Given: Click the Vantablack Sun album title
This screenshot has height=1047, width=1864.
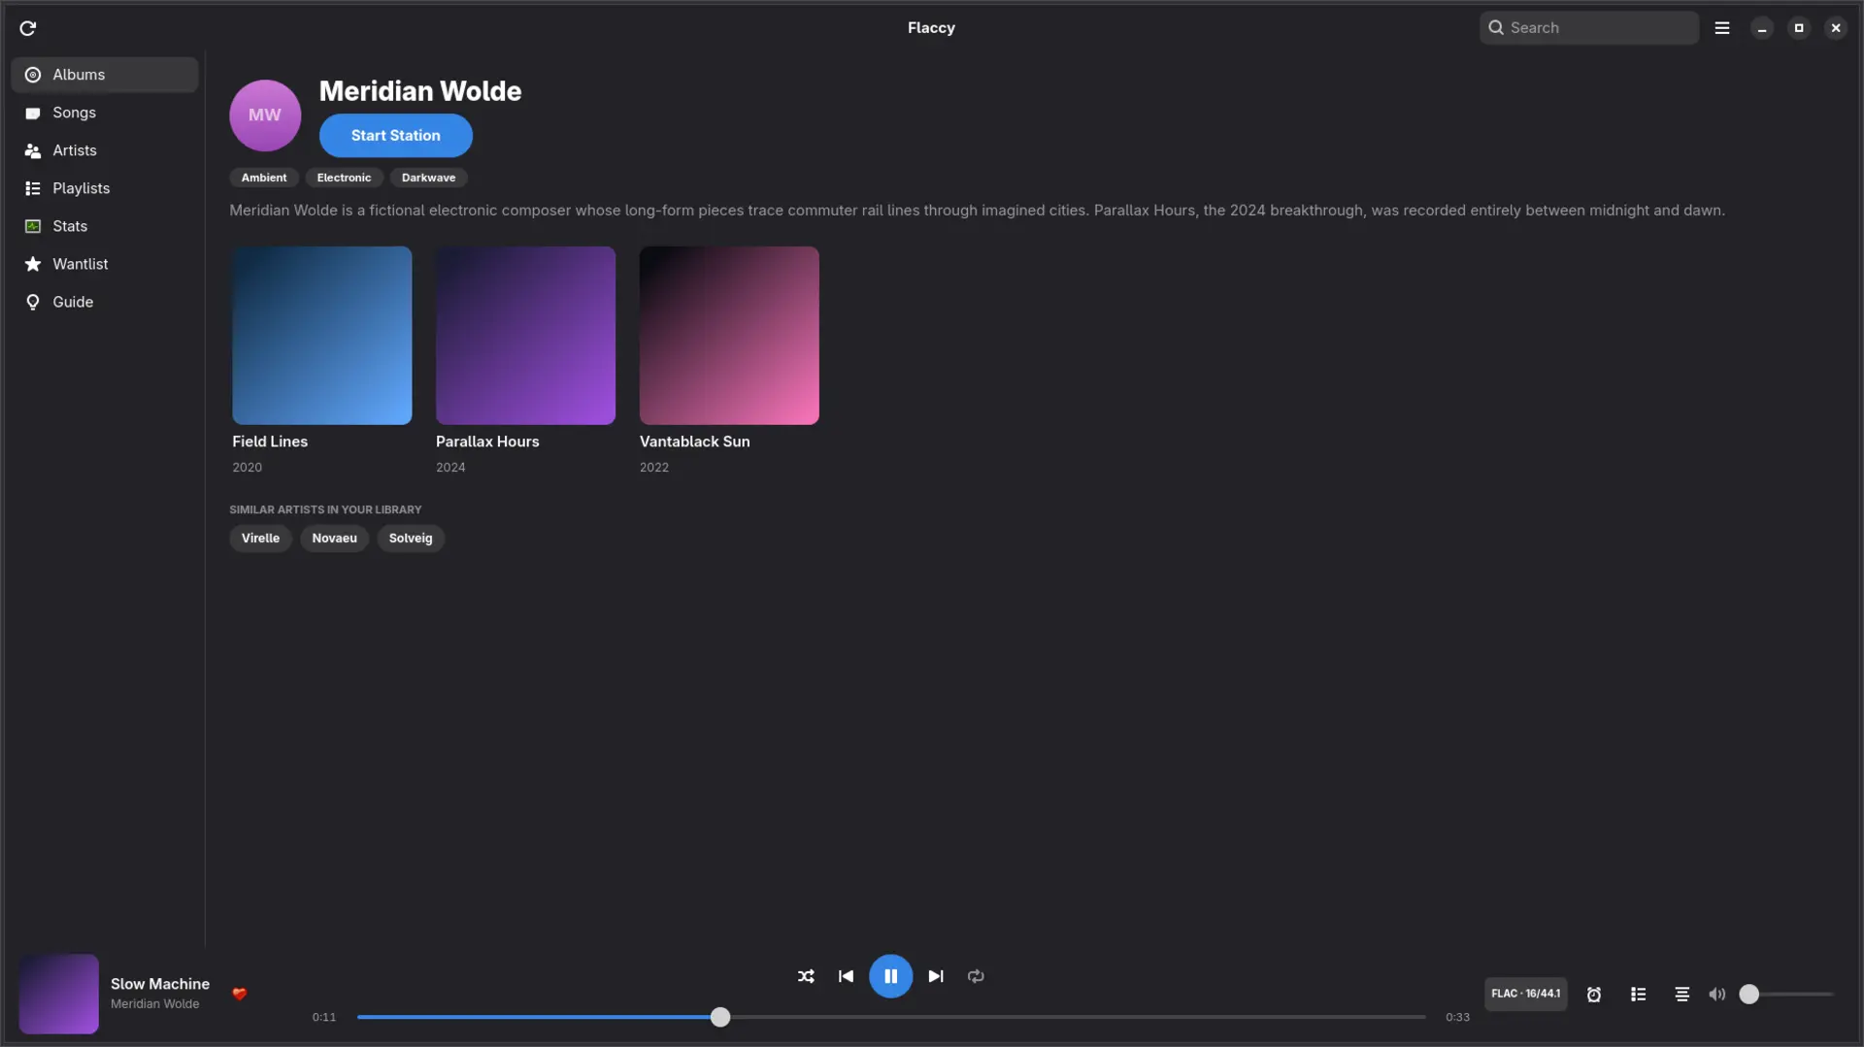Looking at the screenshot, I should coord(694,442).
